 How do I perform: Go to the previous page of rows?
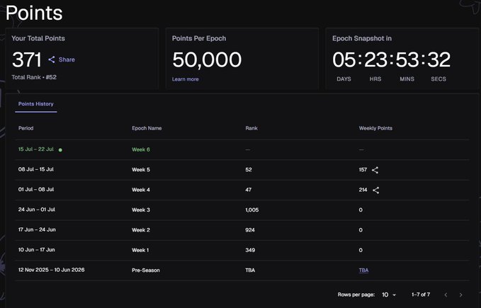pos(446,295)
